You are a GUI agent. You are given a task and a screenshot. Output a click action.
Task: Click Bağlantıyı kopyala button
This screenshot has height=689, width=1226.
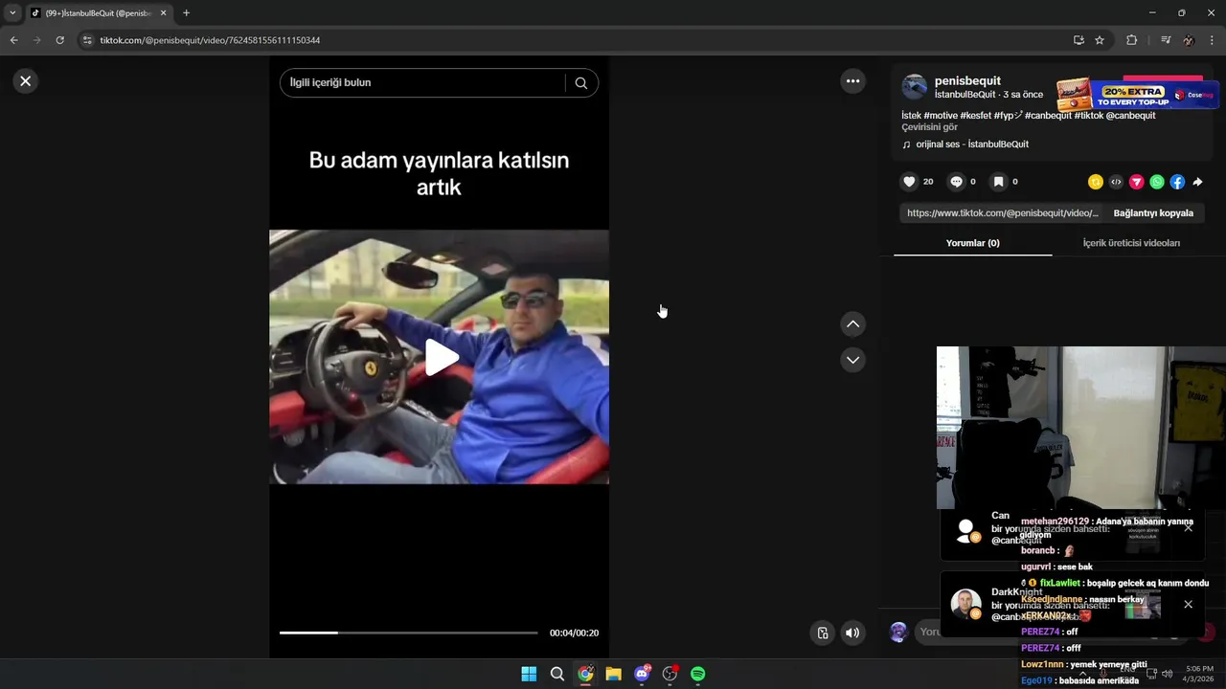(1153, 213)
